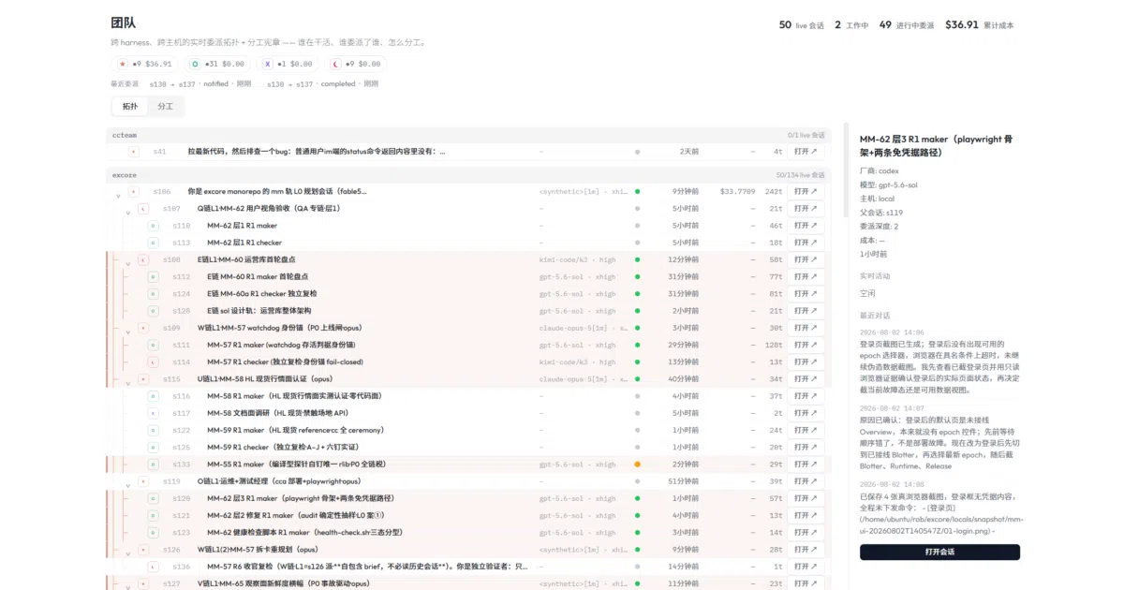Collapse the s107 Q链 subtree
Viewport: 1124px width, 590px height.
point(128,213)
